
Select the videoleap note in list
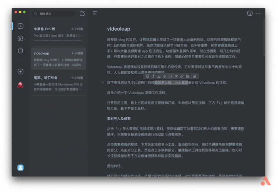(x=58, y=59)
